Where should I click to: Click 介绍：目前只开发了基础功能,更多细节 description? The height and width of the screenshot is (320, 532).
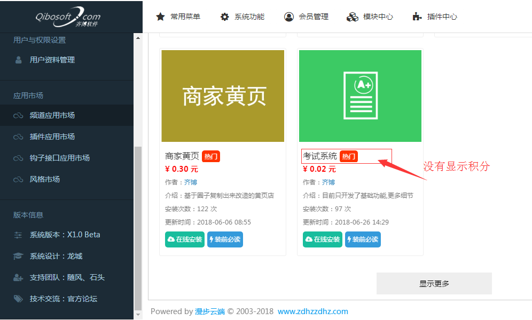358,196
